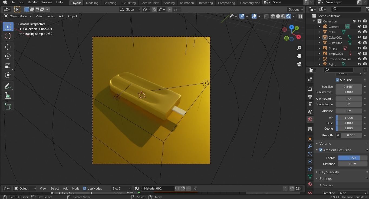Open the Material properties tab
Screen dimensions: 369x199
(310, 184)
